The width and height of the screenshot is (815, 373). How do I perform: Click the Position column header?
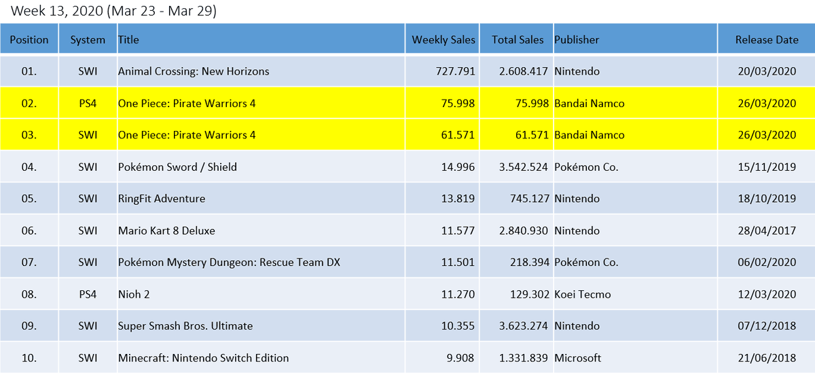29,39
